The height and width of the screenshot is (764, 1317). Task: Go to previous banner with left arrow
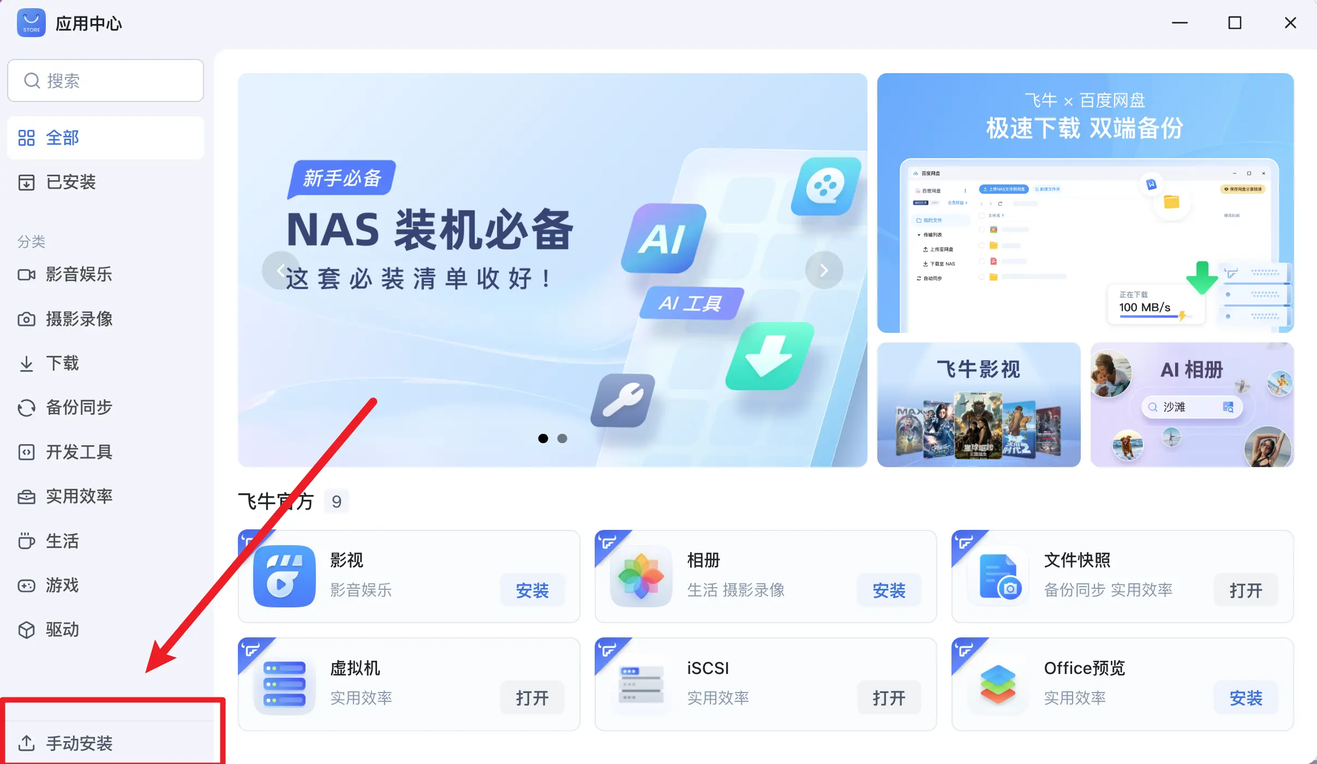[x=280, y=270]
